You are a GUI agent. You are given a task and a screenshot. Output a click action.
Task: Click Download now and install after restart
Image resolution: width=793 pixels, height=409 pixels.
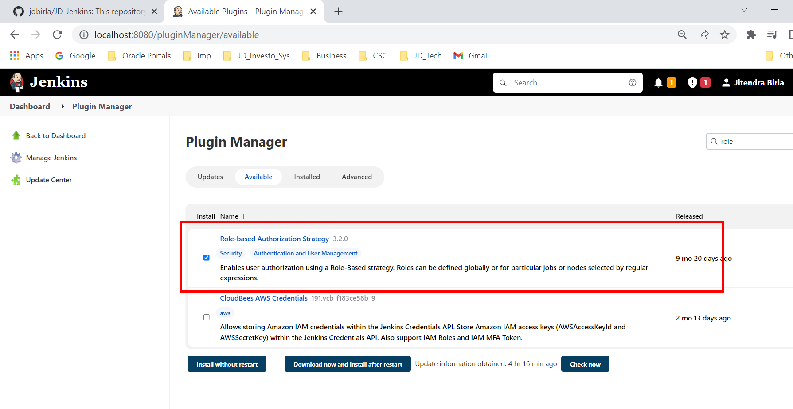click(348, 364)
